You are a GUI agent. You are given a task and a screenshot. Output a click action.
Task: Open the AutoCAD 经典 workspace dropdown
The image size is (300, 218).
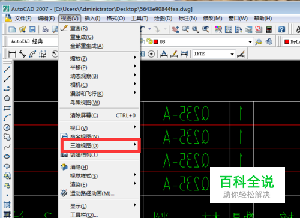tap(33, 41)
